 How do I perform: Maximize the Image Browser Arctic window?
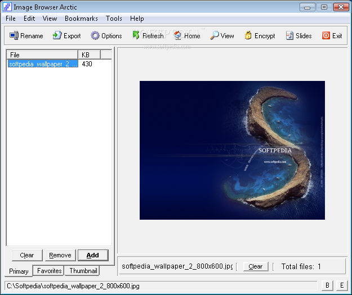coord(324,7)
